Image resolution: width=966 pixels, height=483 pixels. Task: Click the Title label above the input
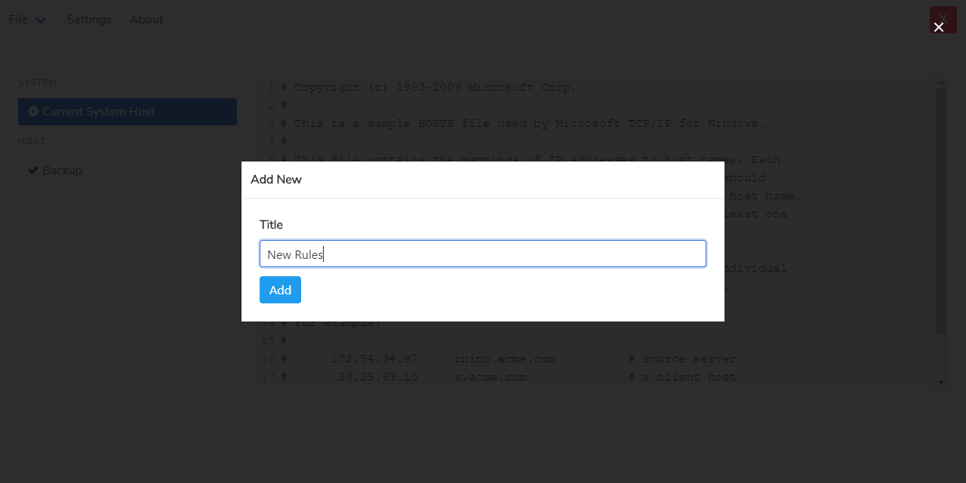tap(271, 225)
